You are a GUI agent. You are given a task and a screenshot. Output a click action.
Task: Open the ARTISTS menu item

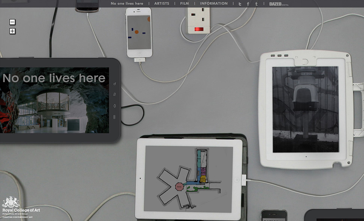tap(162, 3)
